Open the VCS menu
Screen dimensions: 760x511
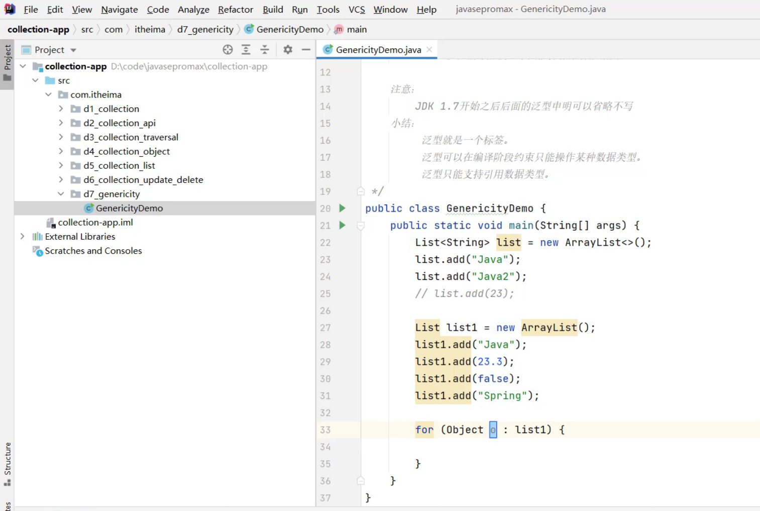[x=357, y=10]
